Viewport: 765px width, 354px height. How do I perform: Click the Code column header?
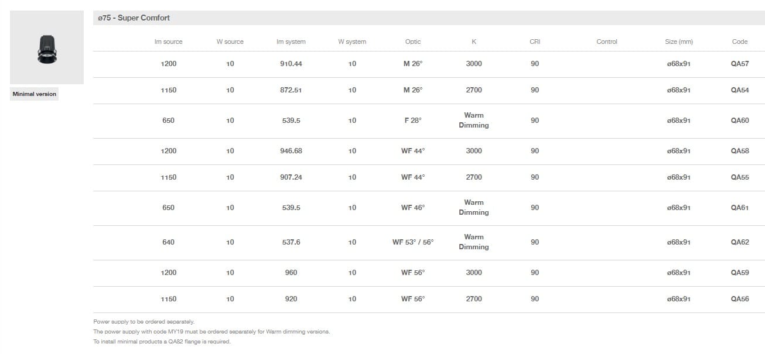coord(740,42)
